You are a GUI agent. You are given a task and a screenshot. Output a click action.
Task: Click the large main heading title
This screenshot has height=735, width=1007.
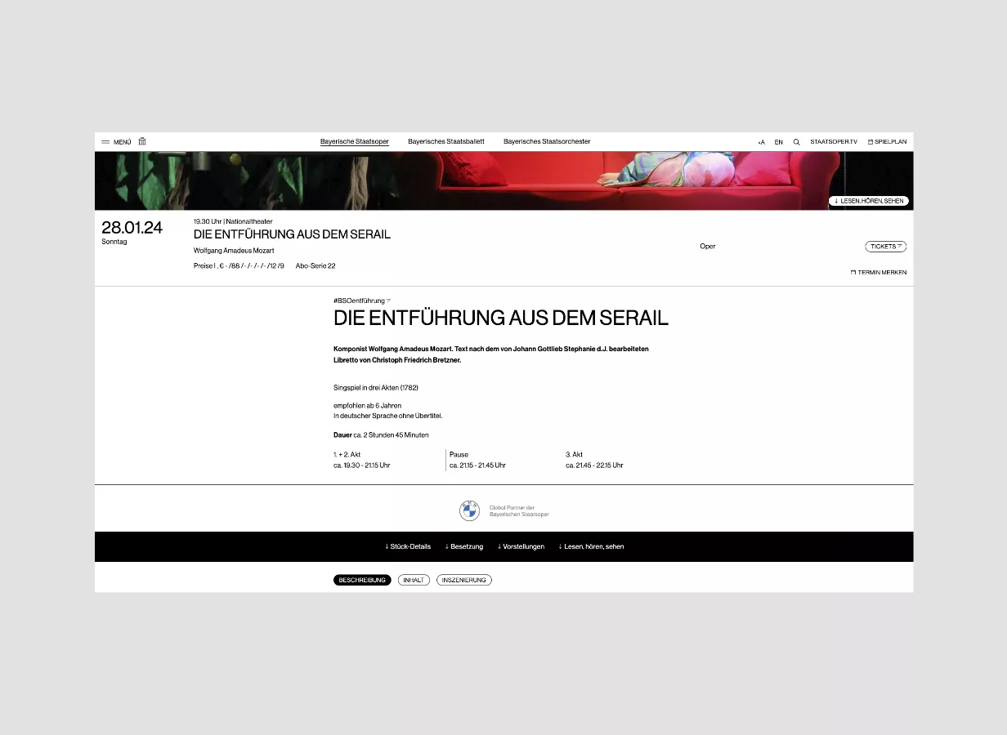pos(501,318)
